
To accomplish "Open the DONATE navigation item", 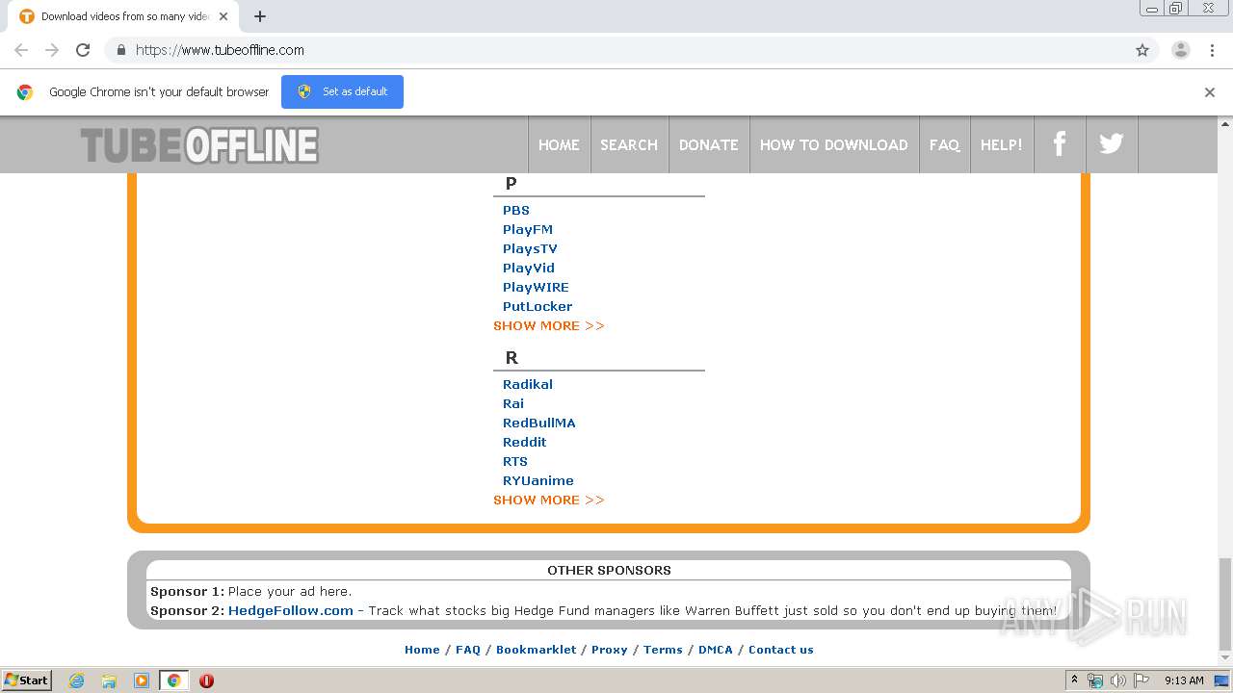I will (x=708, y=144).
